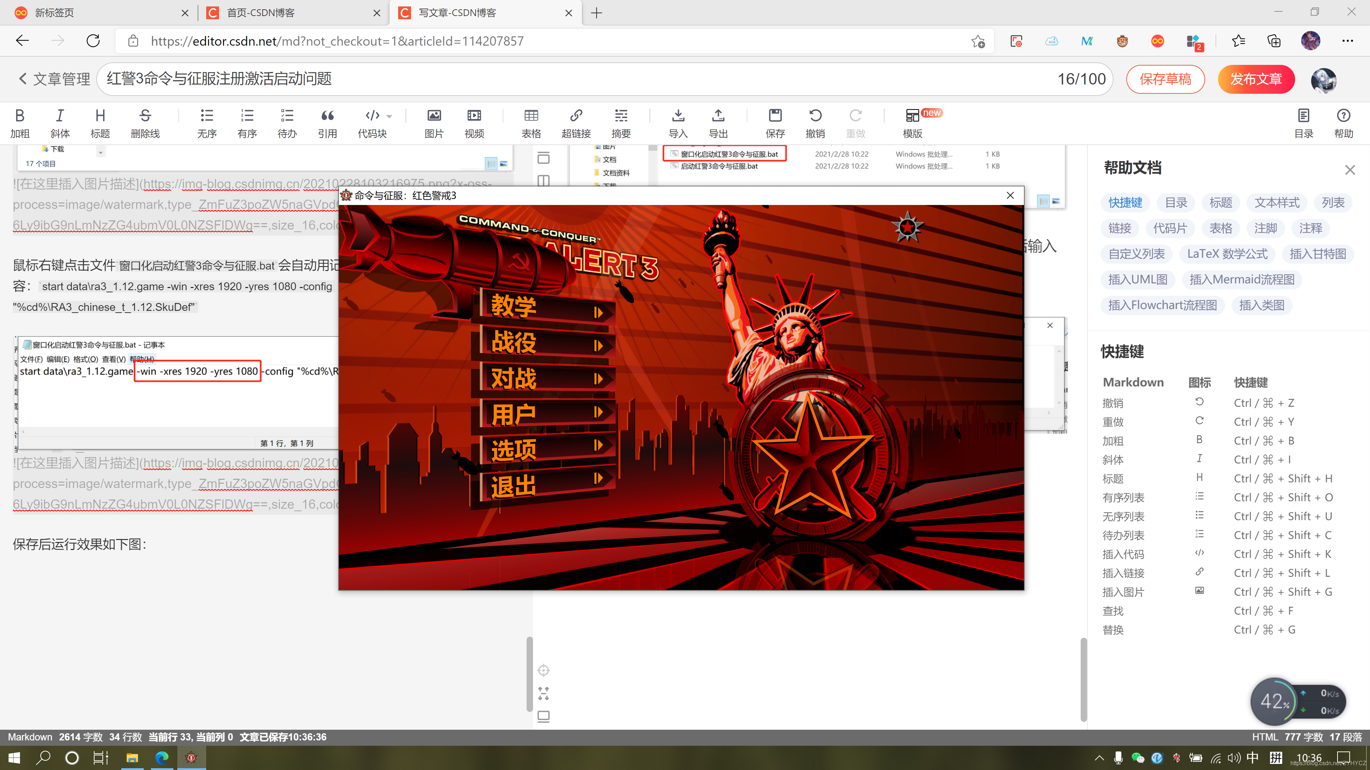The height and width of the screenshot is (770, 1370).
Task: Insert a table with 表格 tool
Action: point(531,123)
